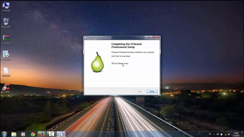Open the Action Center flag icon

tap(218, 134)
